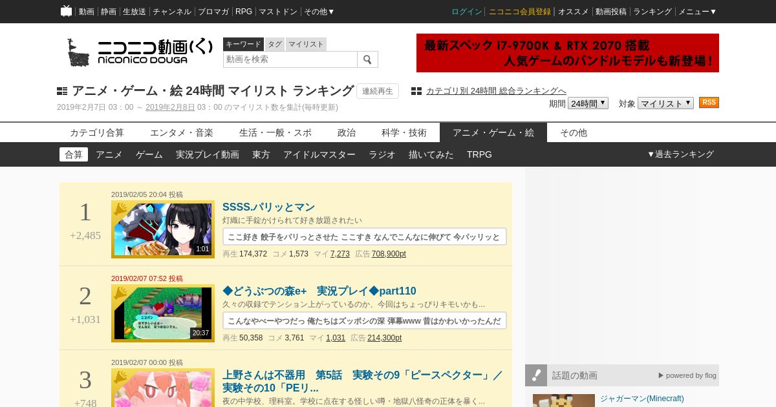Screen dimensions: 776x407
Task: Click the 動画を検索 search field
Action: (x=290, y=59)
